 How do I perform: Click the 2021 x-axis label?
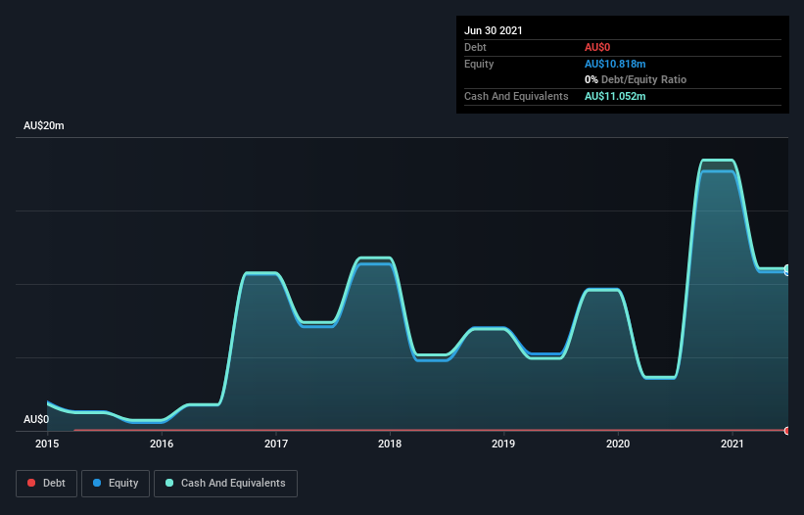[733, 444]
